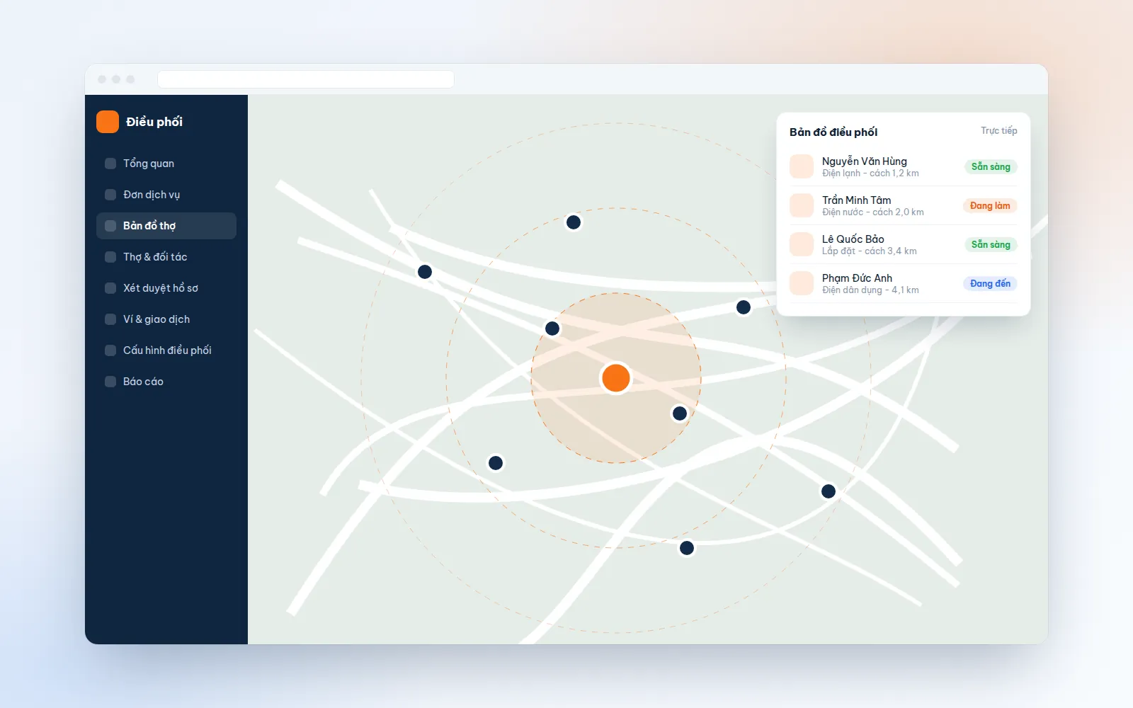1133x708 pixels.
Task: Click the text Điện lạnh - cách 1,2 km
Action: [x=870, y=173]
